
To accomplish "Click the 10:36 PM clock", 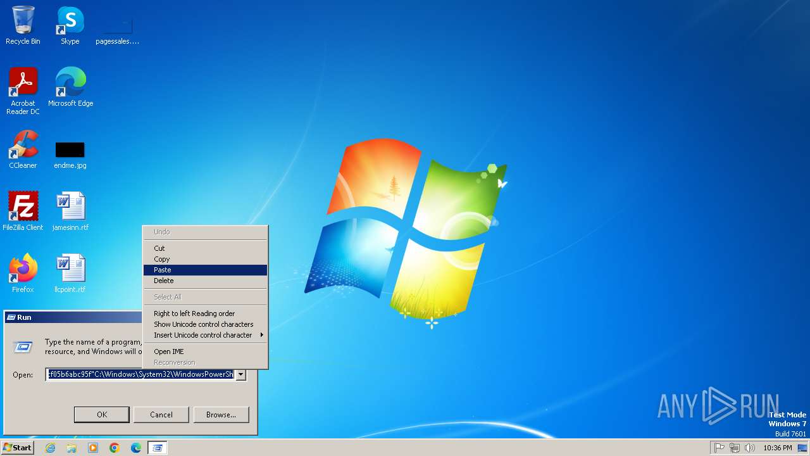I will [x=778, y=448].
